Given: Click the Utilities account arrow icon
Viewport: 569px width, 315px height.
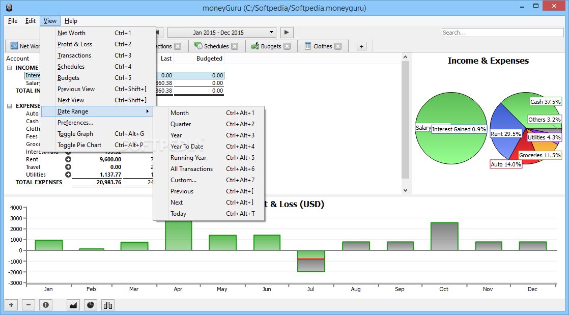Looking at the screenshot, I should coord(68,175).
